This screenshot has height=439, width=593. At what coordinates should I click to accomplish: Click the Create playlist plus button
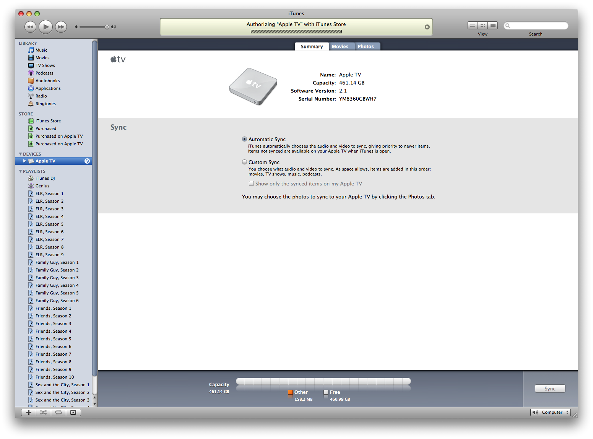tap(29, 412)
